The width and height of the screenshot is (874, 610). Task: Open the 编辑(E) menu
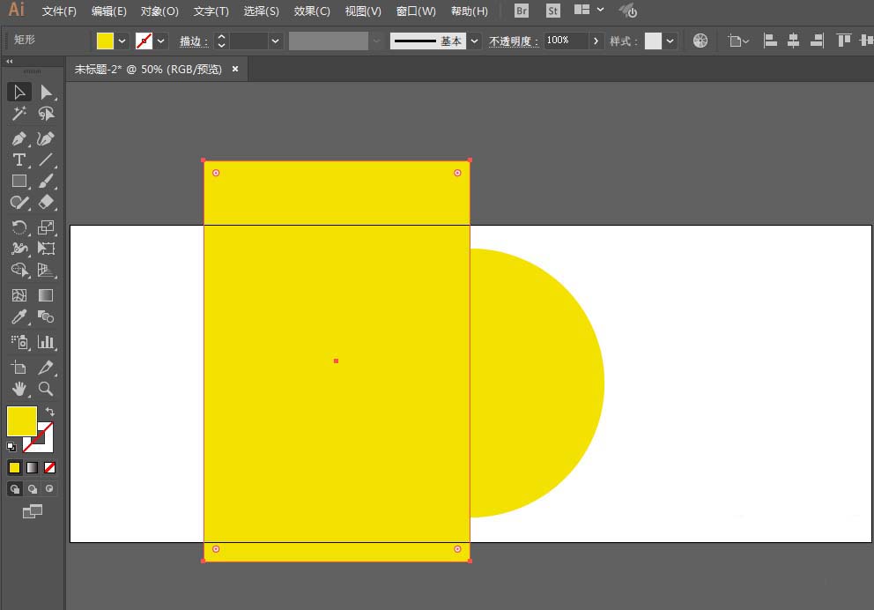(108, 11)
